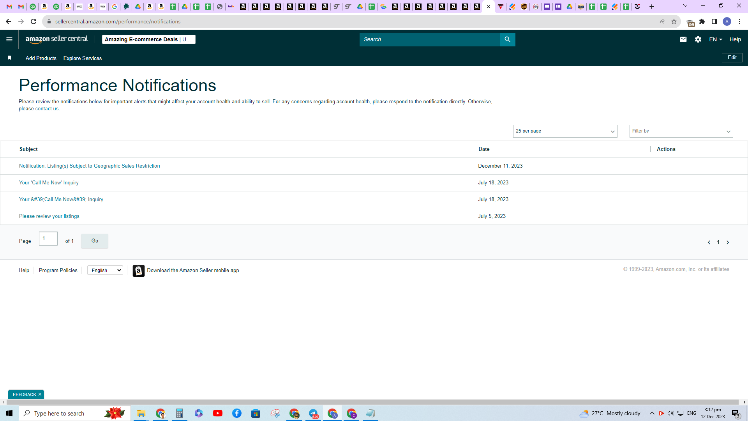Open the weather widget showing 27°C

pos(610,413)
